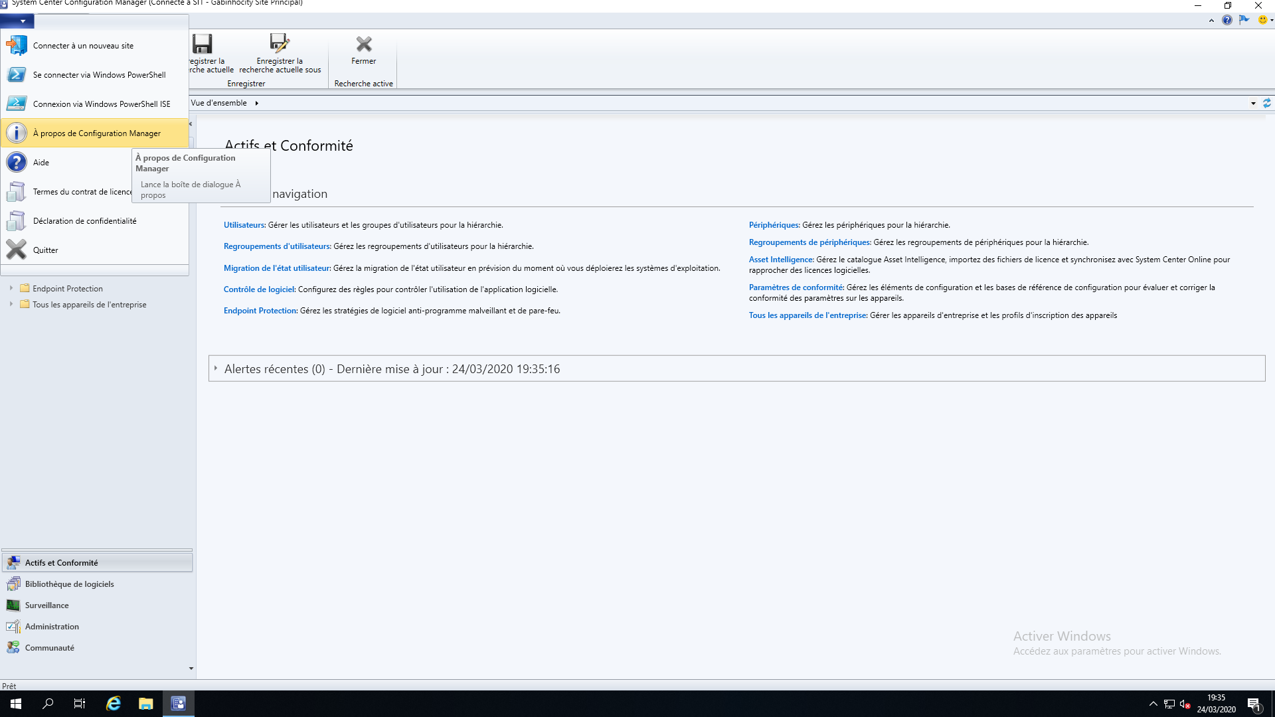Open the Asset Intelligence link
1275x717 pixels.
coord(780,260)
